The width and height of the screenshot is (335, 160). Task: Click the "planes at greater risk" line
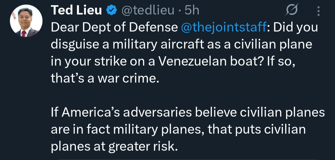114,146
